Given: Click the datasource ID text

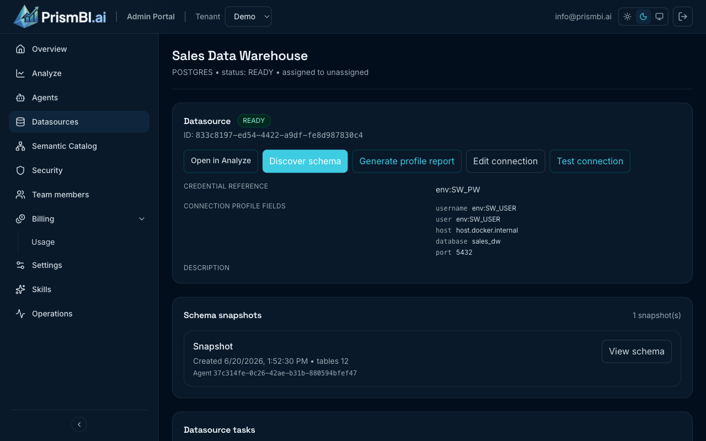Looking at the screenshot, I should [x=273, y=135].
